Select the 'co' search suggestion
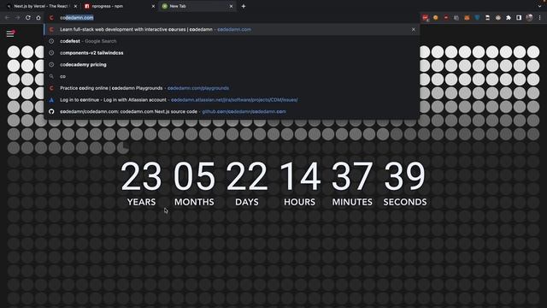Viewport: 547px width, 308px height. tap(232, 76)
